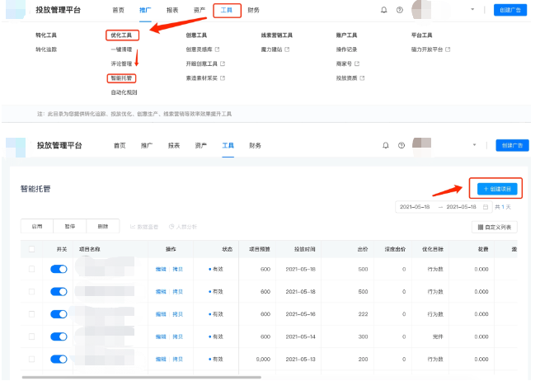Select 智能托管 in the 优化工具 menu
This screenshot has height=381, width=540.
tap(121, 78)
